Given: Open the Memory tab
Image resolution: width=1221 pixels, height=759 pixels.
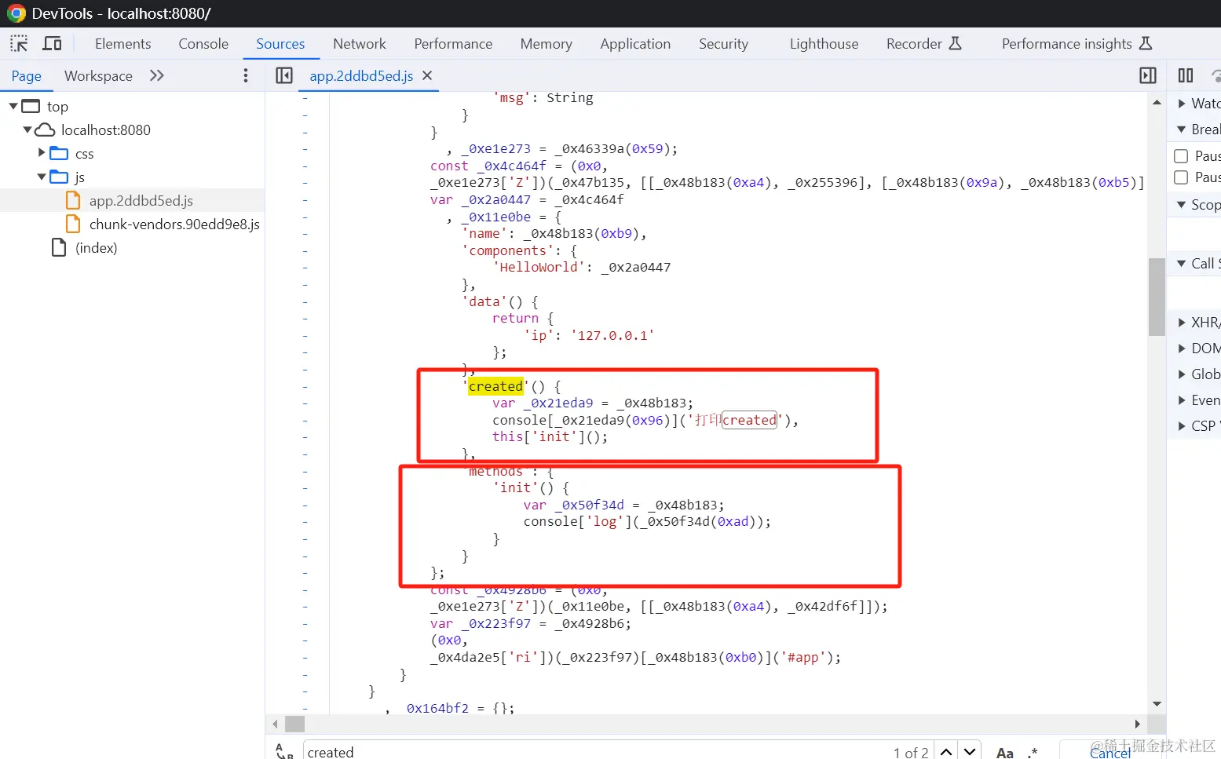Looking at the screenshot, I should (x=546, y=44).
